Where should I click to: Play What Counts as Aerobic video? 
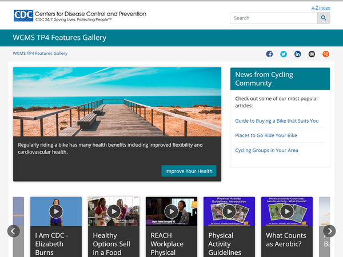(287, 211)
